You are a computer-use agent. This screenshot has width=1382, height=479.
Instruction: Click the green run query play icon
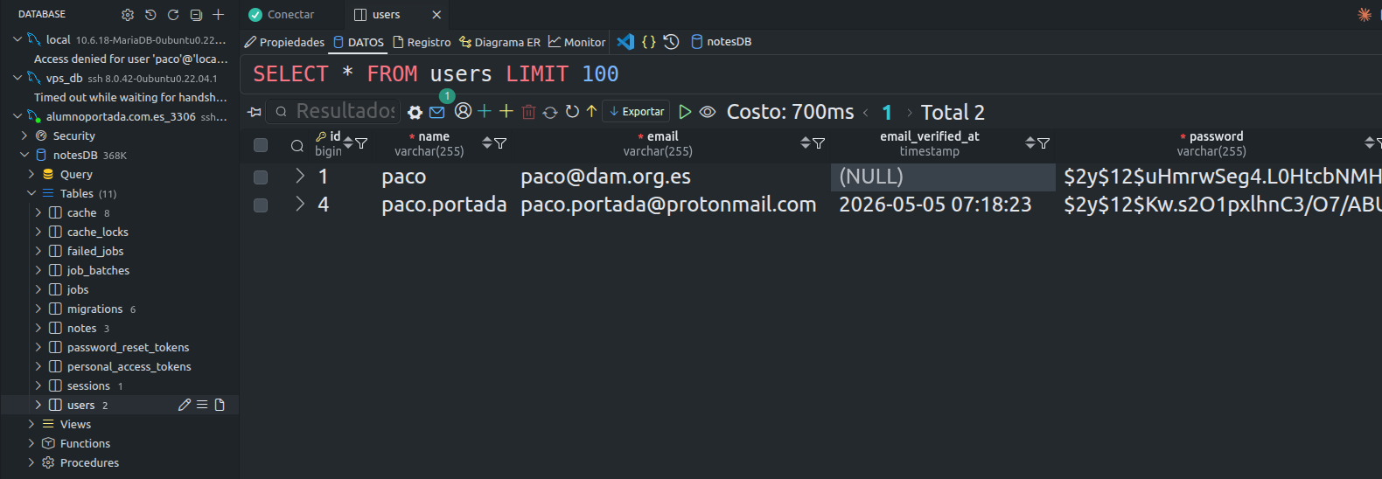685,112
